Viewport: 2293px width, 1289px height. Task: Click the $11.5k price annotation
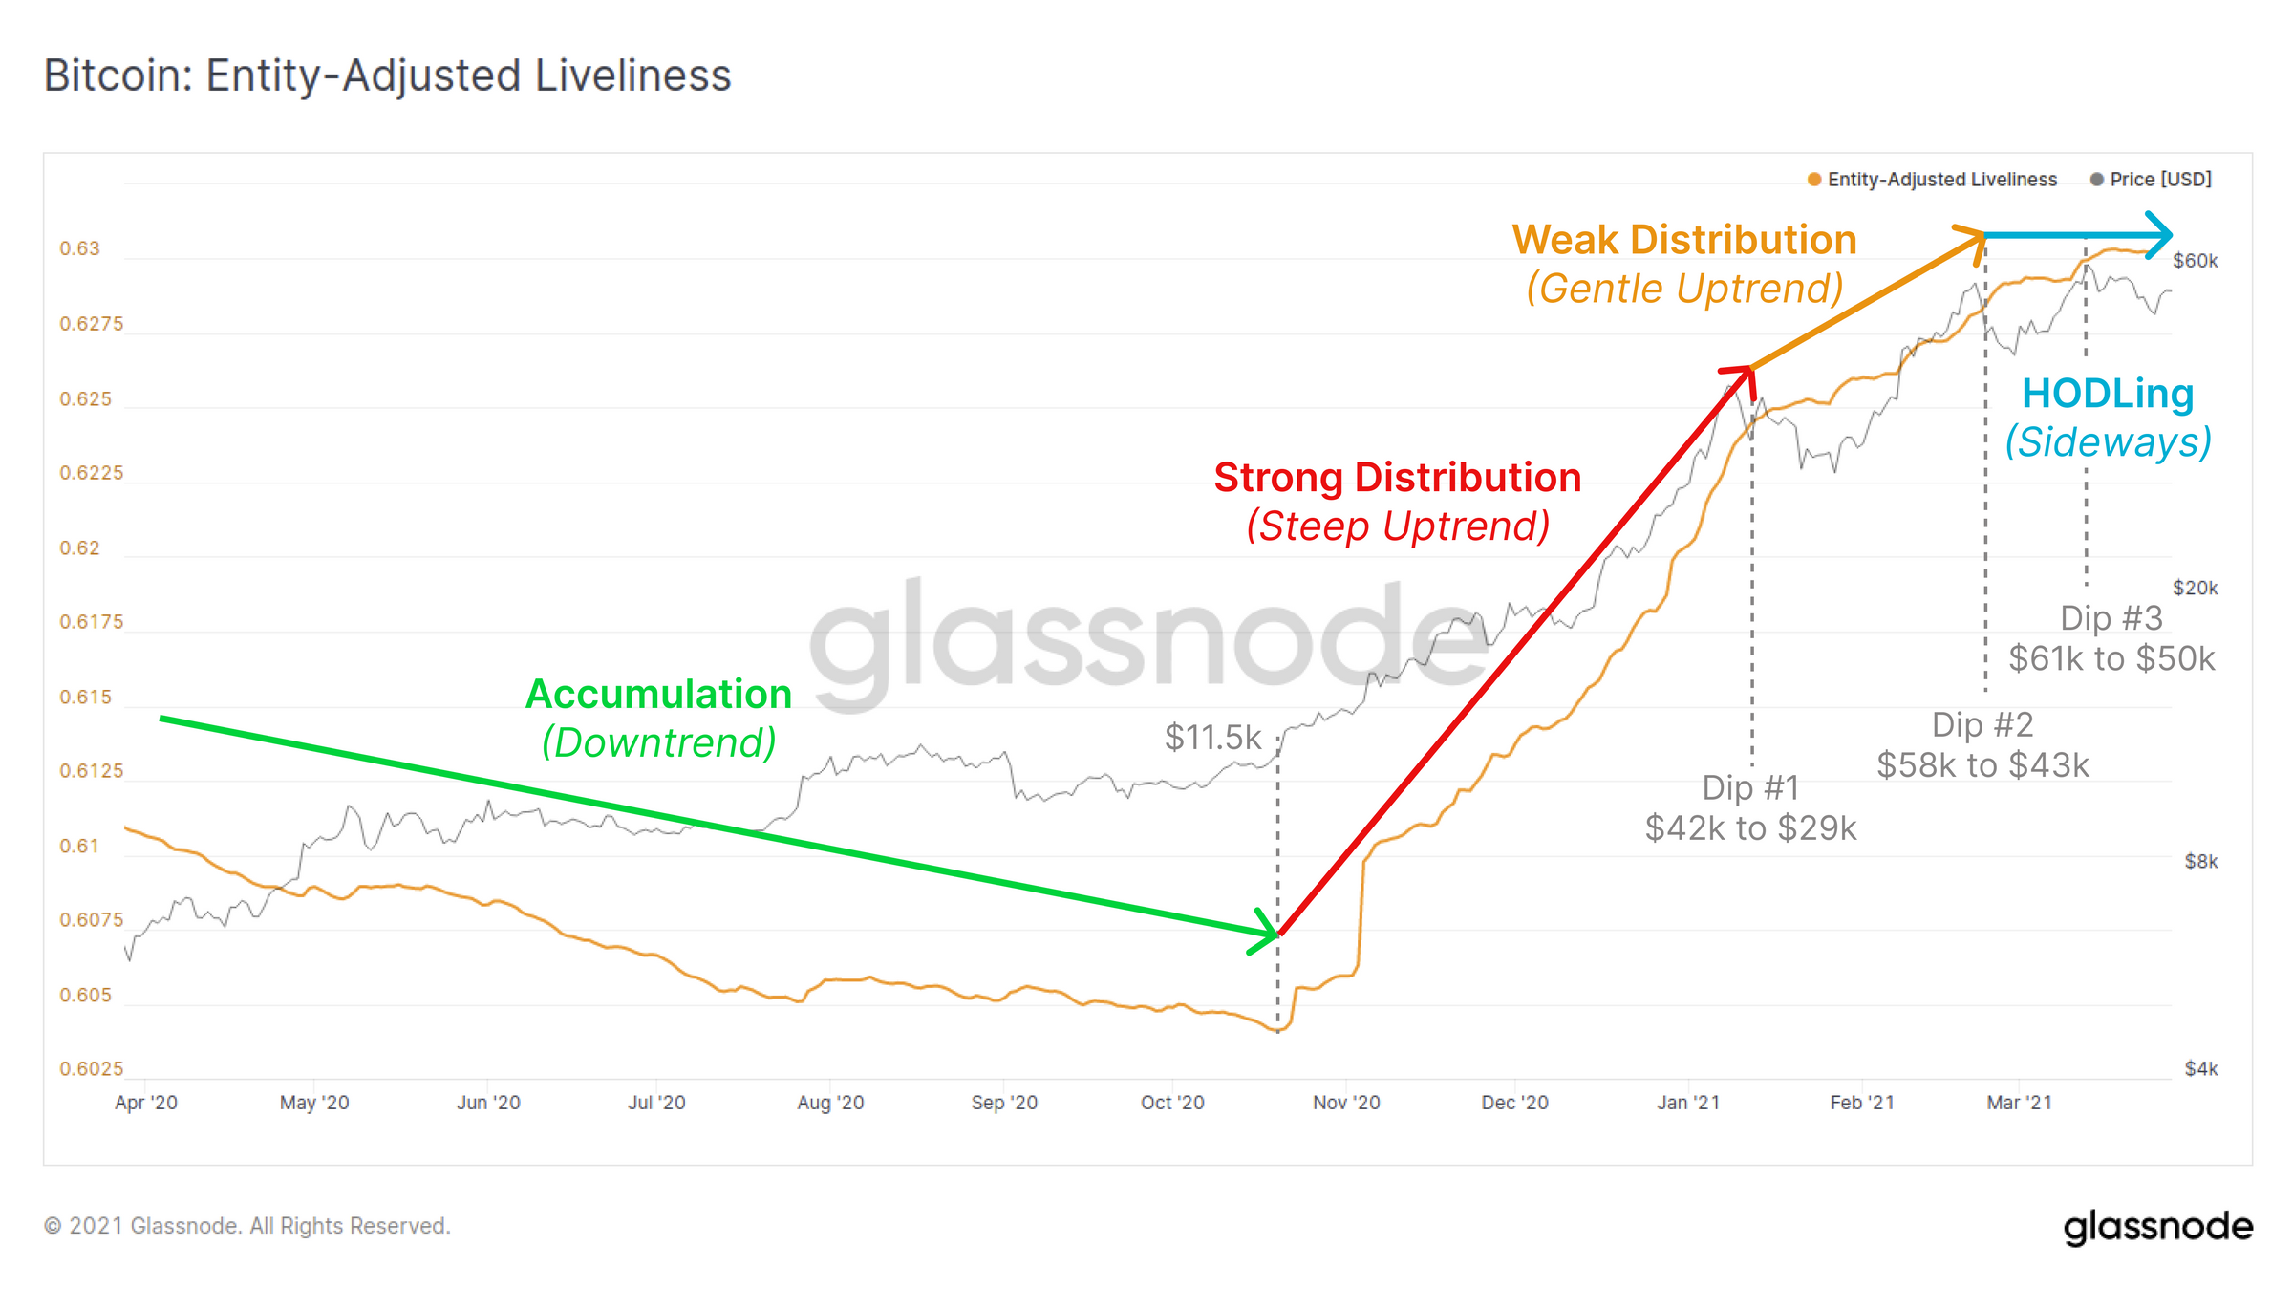(1212, 738)
